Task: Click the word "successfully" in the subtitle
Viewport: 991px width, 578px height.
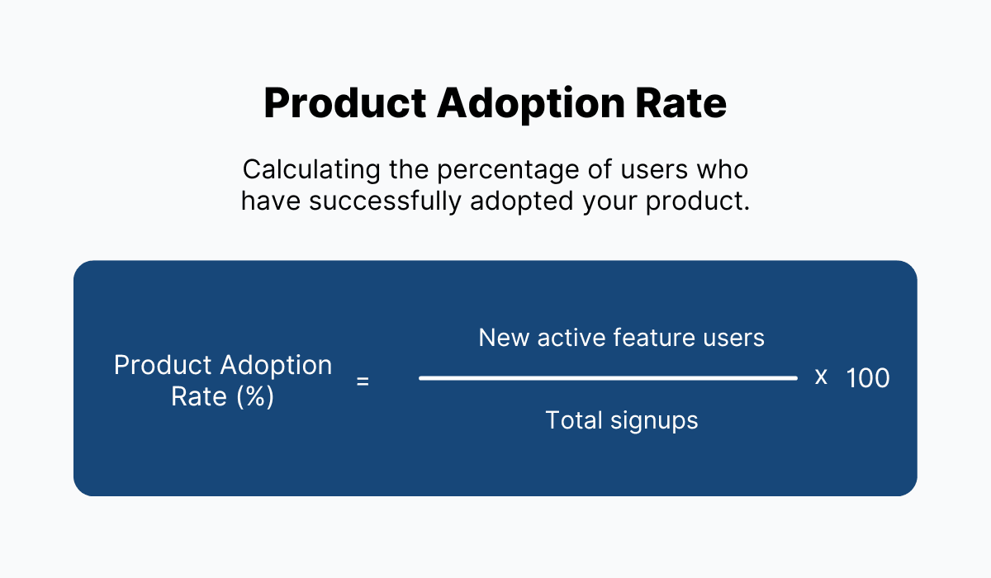Action: 375,201
